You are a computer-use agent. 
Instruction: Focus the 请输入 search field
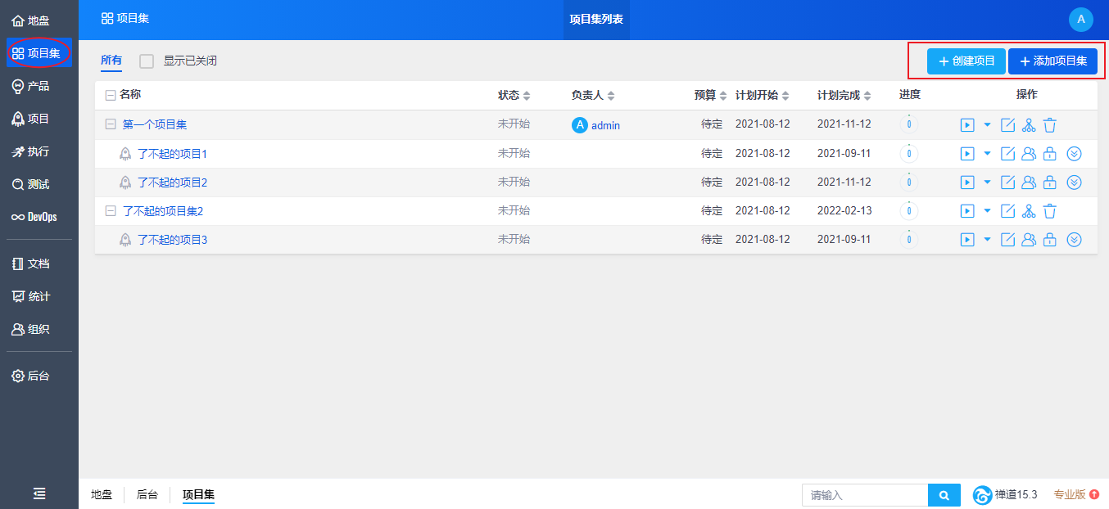pyautogui.click(x=865, y=495)
